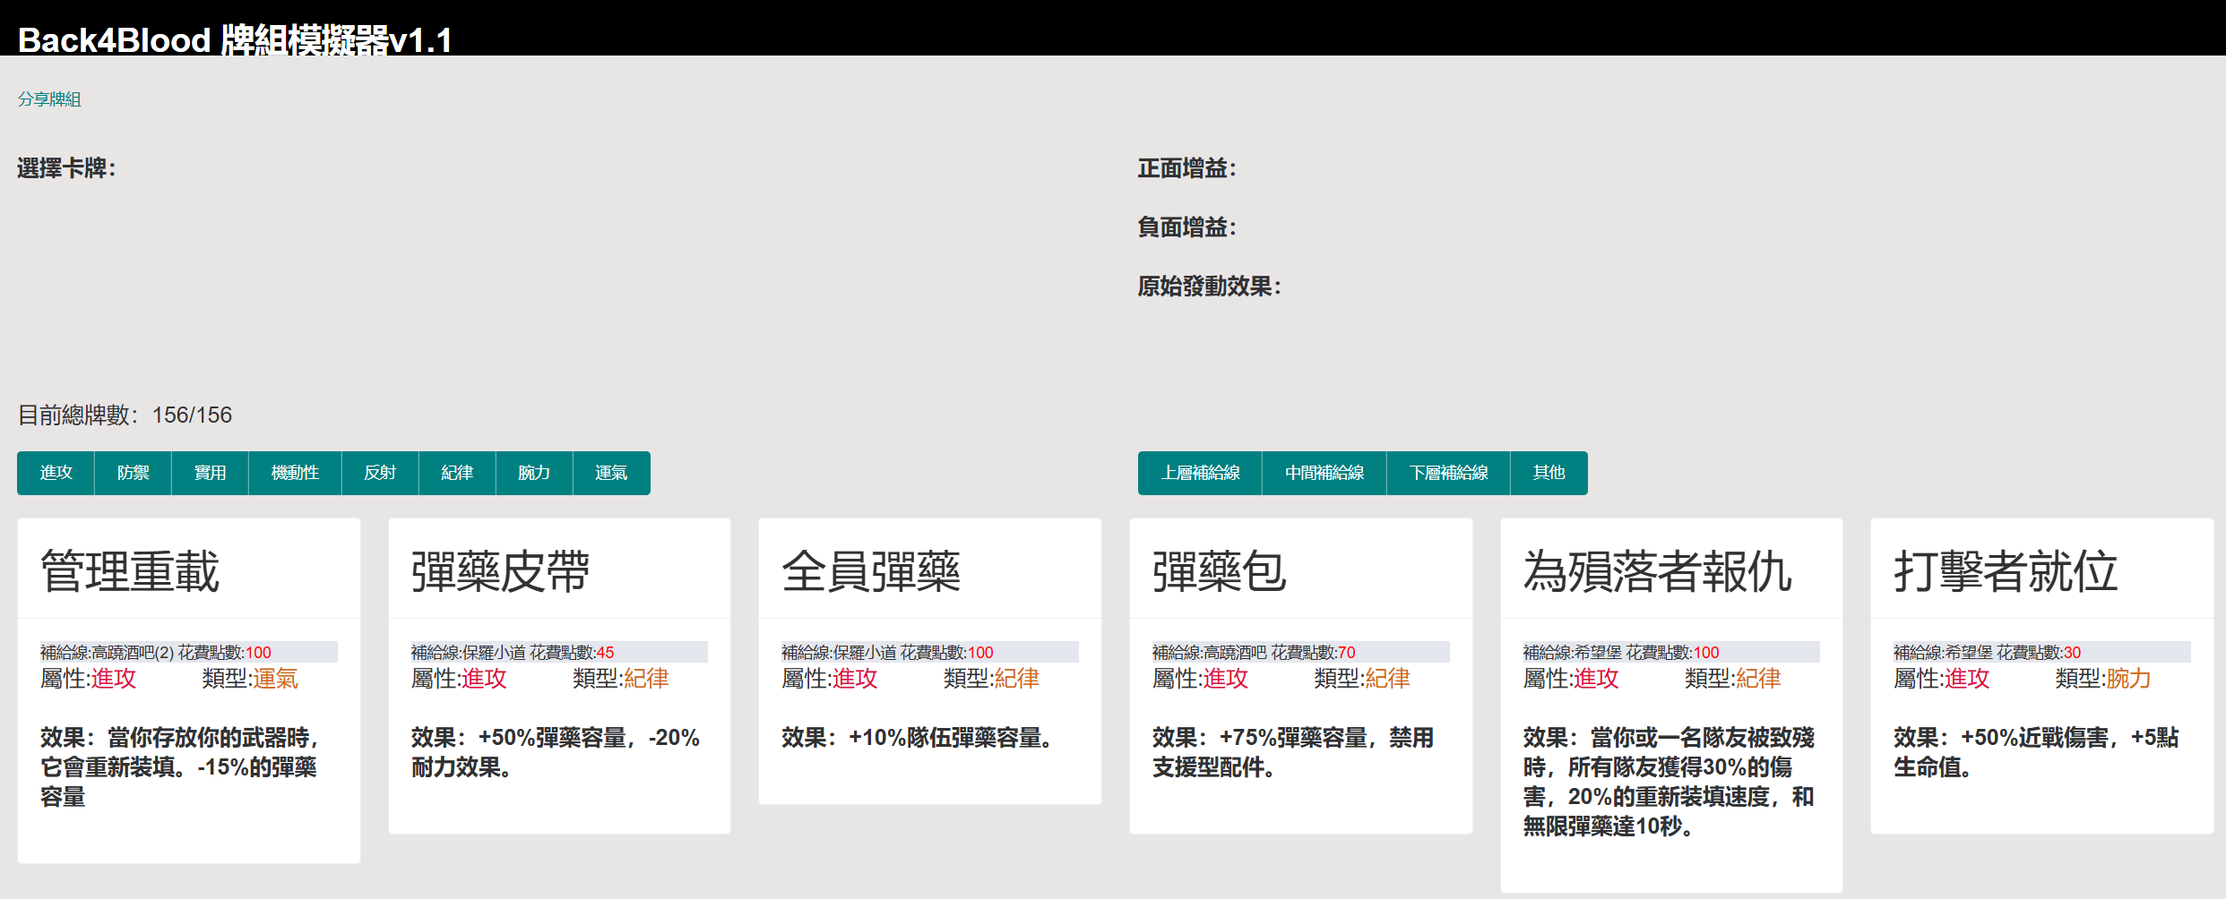Filter cards by 運氣 type
The image size is (2226, 899).
[x=611, y=473]
